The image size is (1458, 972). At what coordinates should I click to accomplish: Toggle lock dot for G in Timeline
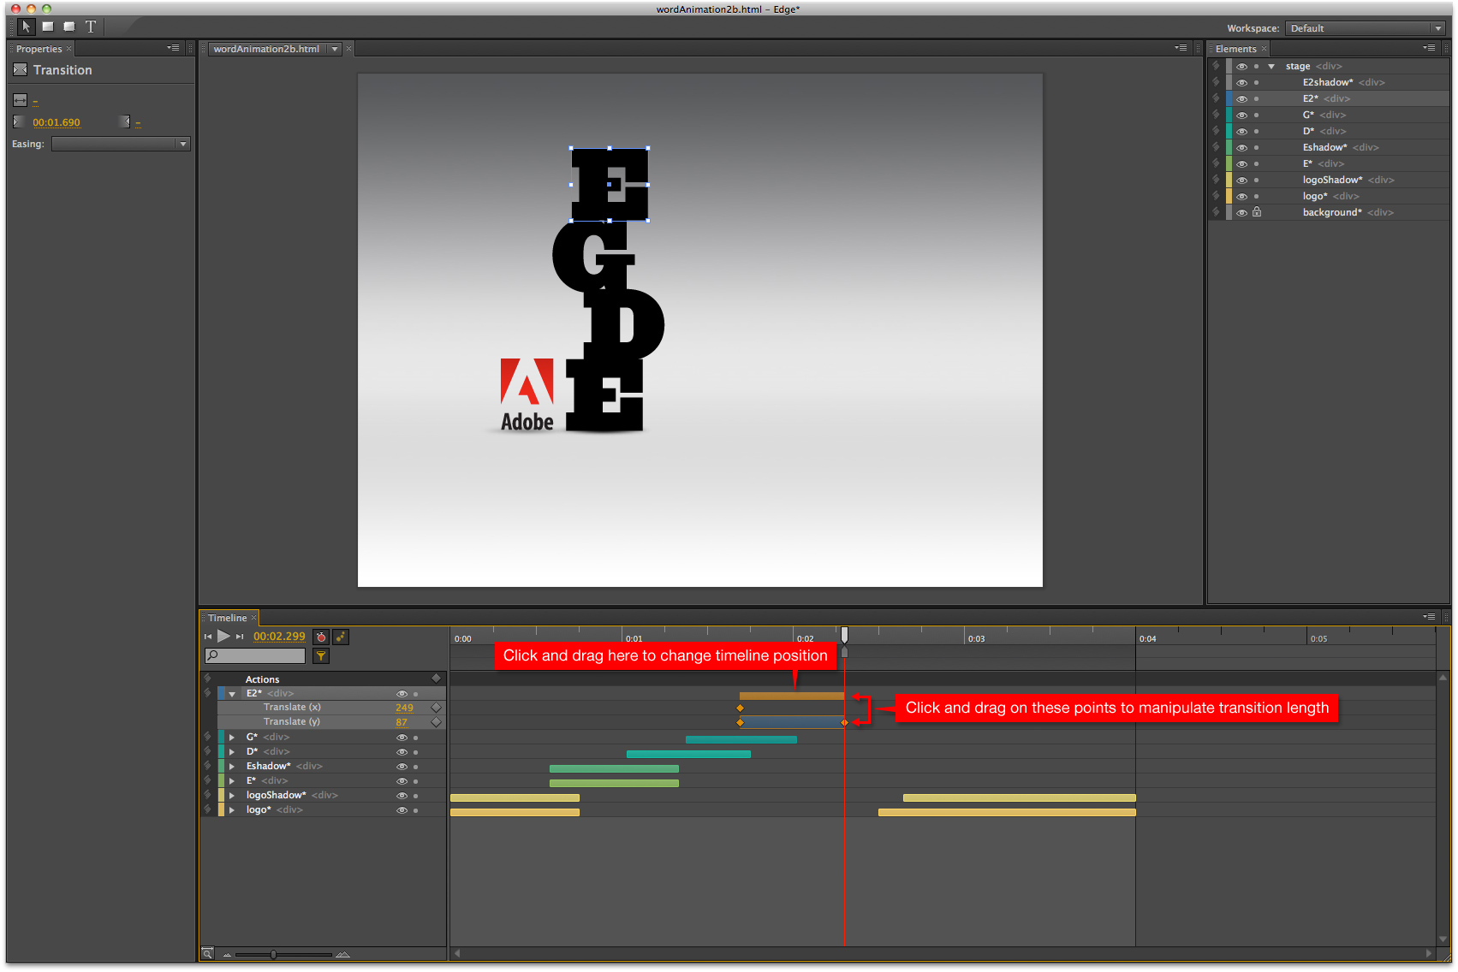tap(416, 738)
